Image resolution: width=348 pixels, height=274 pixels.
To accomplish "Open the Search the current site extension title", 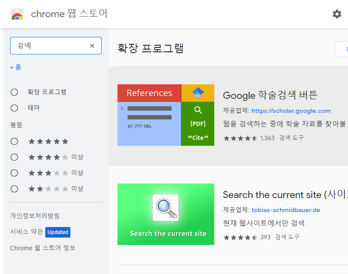I will tap(285, 195).
